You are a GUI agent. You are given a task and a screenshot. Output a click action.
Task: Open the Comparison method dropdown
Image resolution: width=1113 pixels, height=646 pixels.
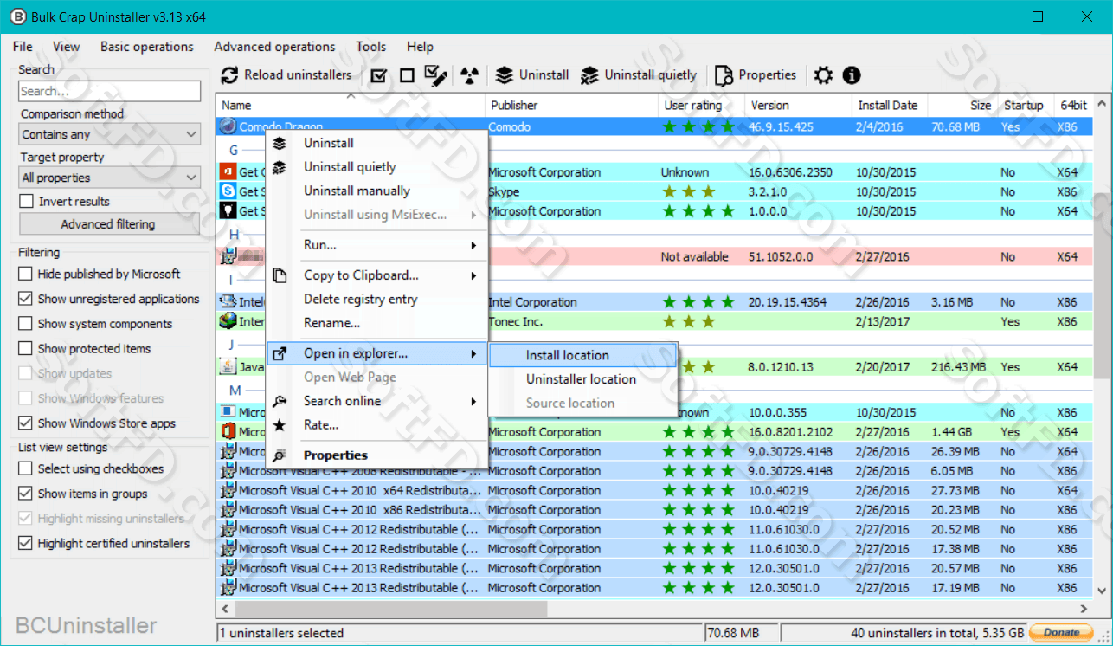(110, 134)
